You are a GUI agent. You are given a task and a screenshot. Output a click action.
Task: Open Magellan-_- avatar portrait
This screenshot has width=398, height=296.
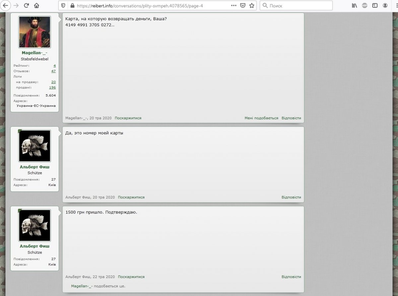[x=34, y=32]
